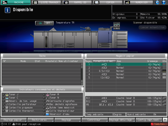Image resolution: width=168 pixels, height=126 pixels.
Task: Click the Réservoir d'eau folder icon
Action: 47,114
